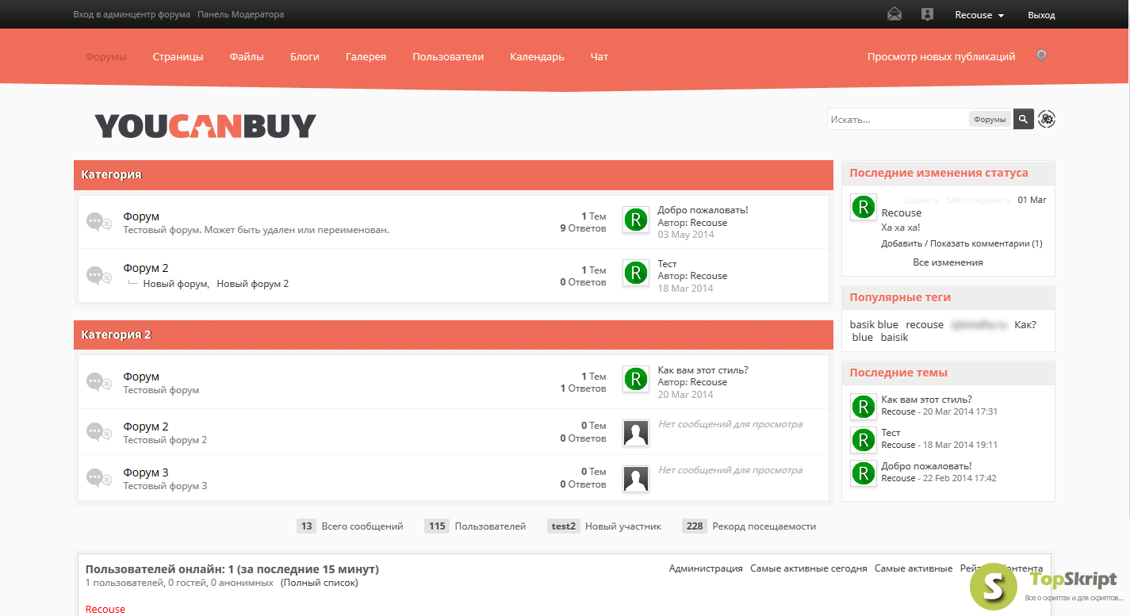
Task: Select the Как? tag
Action: point(1025,324)
